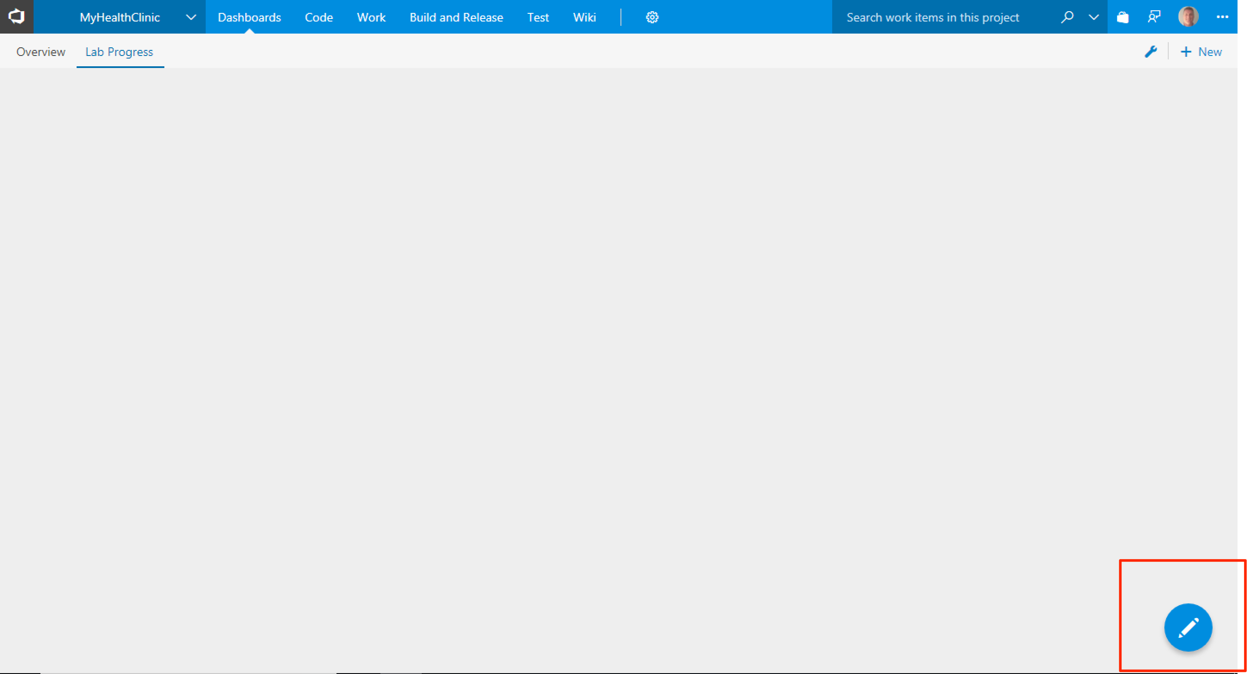Click the wrench manage dashboards icon

[x=1151, y=52]
